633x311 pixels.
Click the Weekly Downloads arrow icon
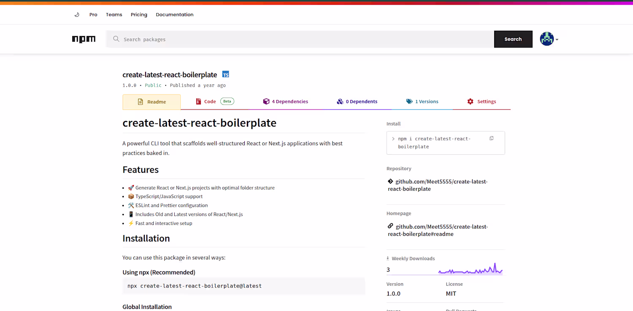click(x=388, y=259)
